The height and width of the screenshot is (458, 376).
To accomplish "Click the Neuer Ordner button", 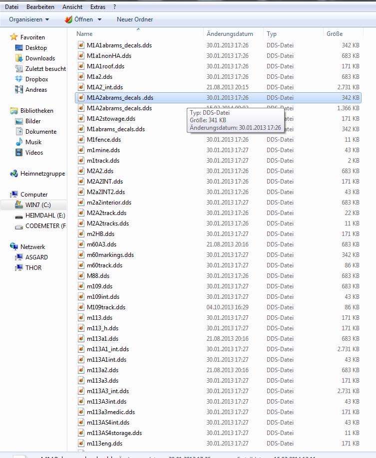I will (x=135, y=19).
